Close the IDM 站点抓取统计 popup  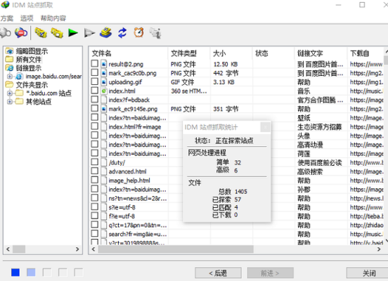pos(265,127)
